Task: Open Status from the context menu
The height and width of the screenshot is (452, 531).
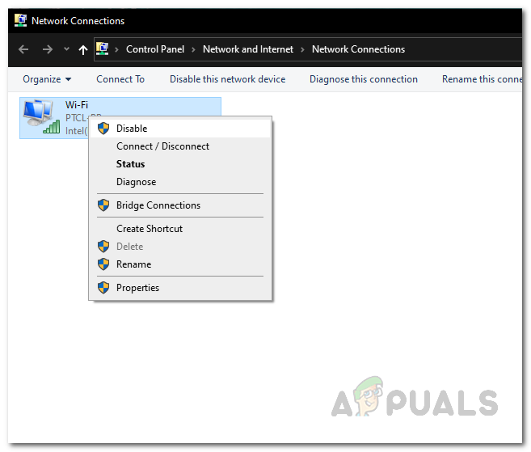Action: pyautogui.click(x=180, y=164)
